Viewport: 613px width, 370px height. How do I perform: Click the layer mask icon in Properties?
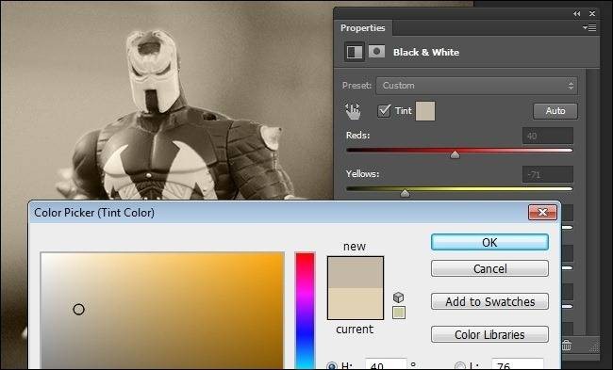click(x=377, y=52)
